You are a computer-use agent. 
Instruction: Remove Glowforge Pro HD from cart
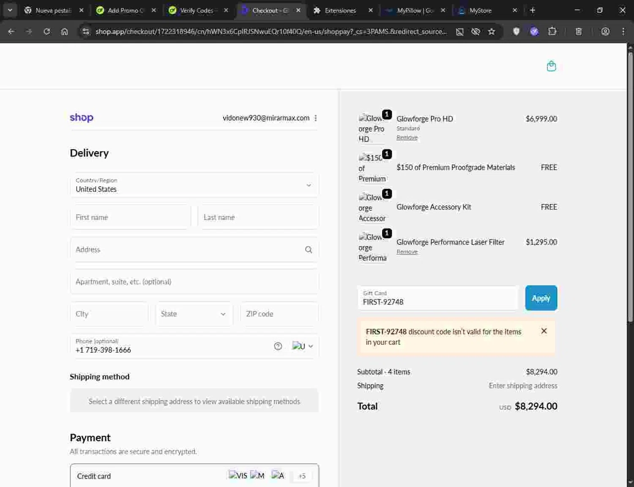tap(407, 138)
